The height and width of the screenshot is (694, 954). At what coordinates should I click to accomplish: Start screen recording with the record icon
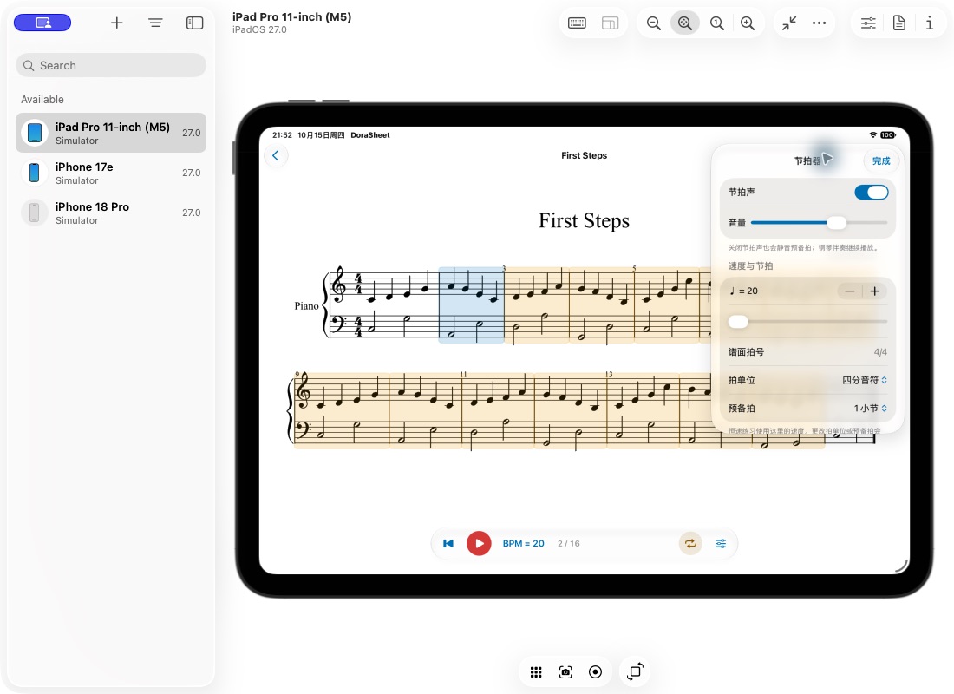click(x=596, y=672)
